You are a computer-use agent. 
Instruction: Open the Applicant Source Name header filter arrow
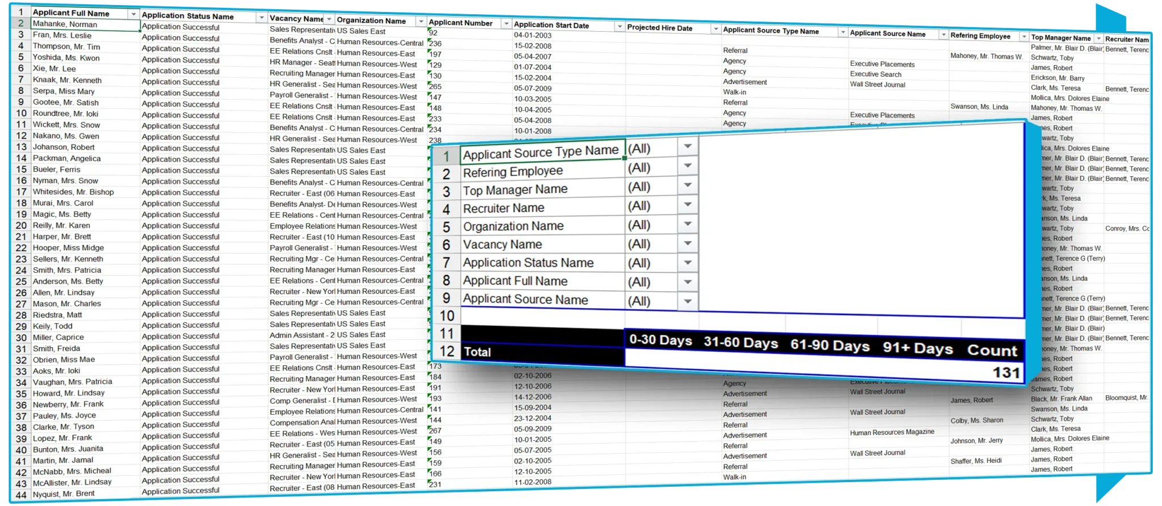(x=944, y=35)
